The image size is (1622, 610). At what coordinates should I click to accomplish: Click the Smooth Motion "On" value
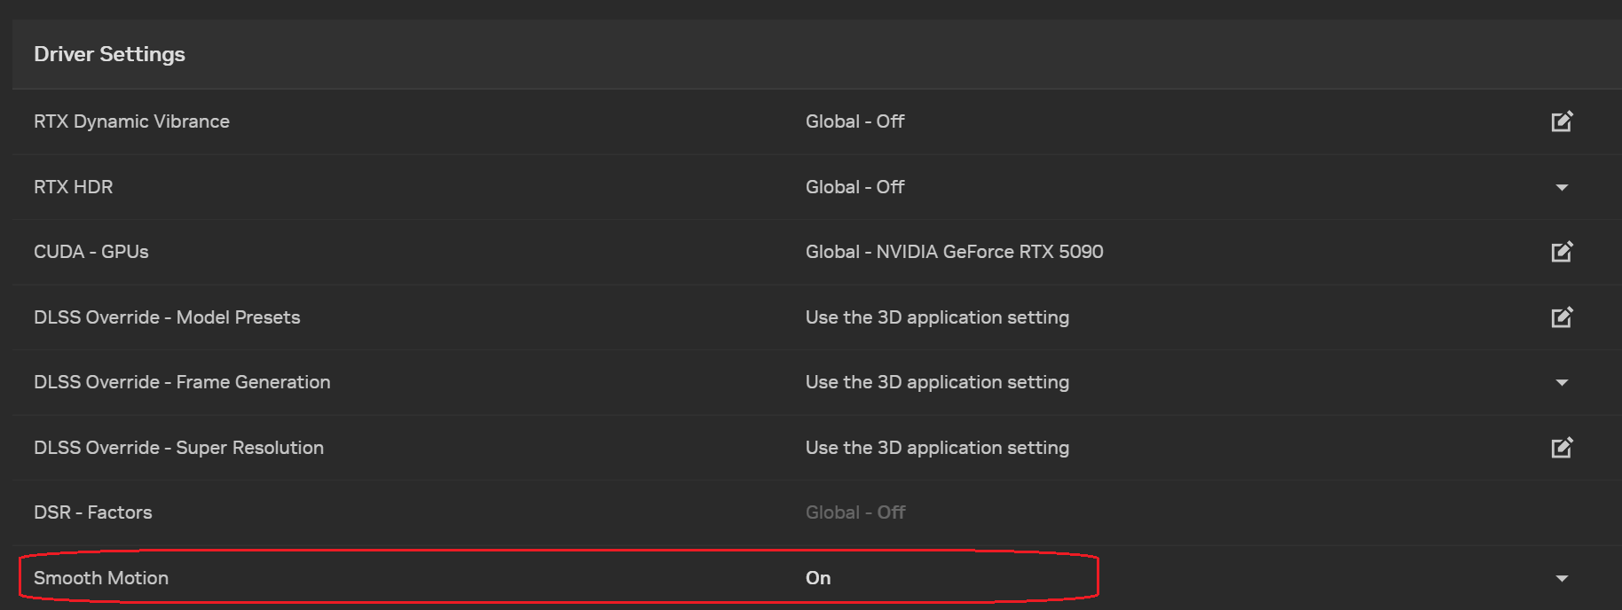click(818, 578)
